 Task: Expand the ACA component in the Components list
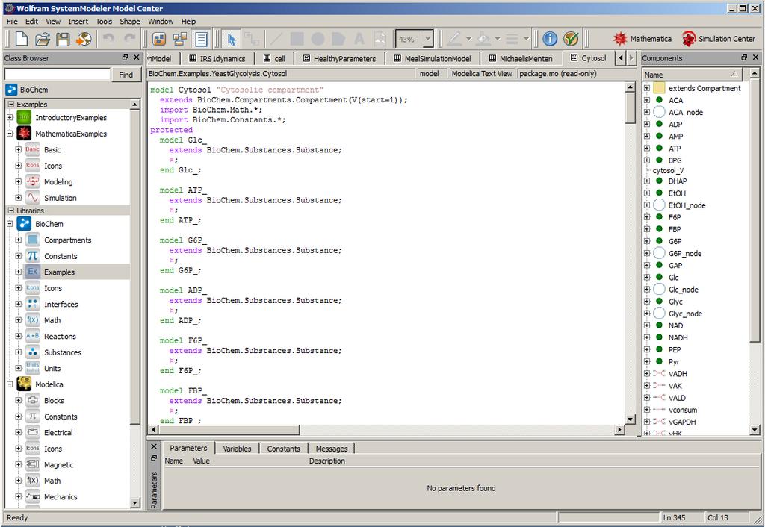coord(647,100)
